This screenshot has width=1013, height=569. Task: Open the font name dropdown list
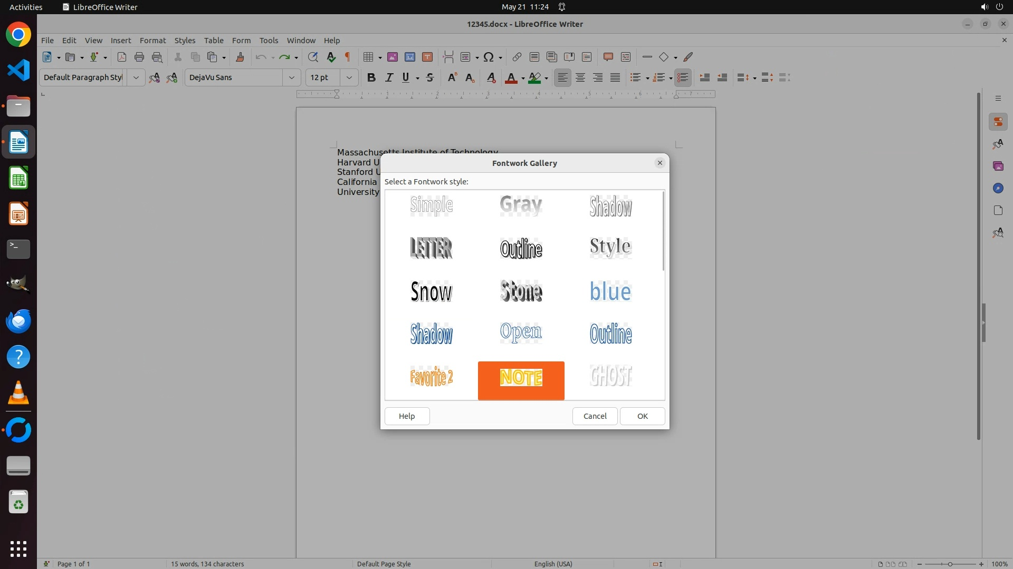(x=291, y=77)
